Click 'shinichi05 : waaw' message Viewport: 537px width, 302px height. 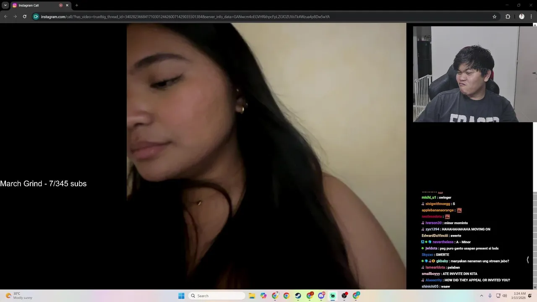(436, 286)
